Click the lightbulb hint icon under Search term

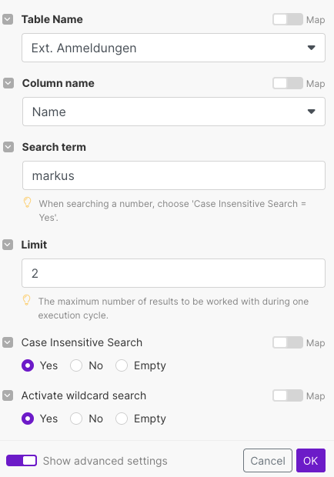[x=27, y=202]
